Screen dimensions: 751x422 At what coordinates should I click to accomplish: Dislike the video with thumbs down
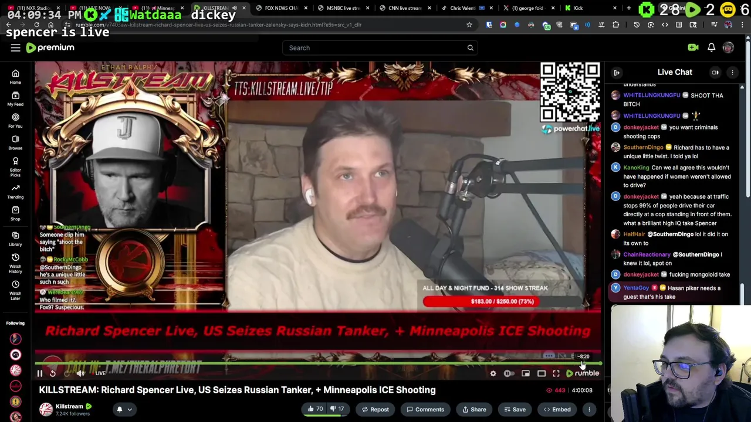tap(337, 409)
